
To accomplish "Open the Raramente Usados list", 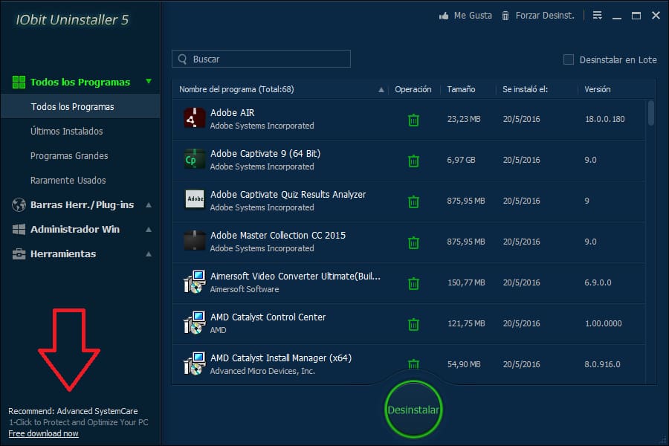I will (68, 181).
